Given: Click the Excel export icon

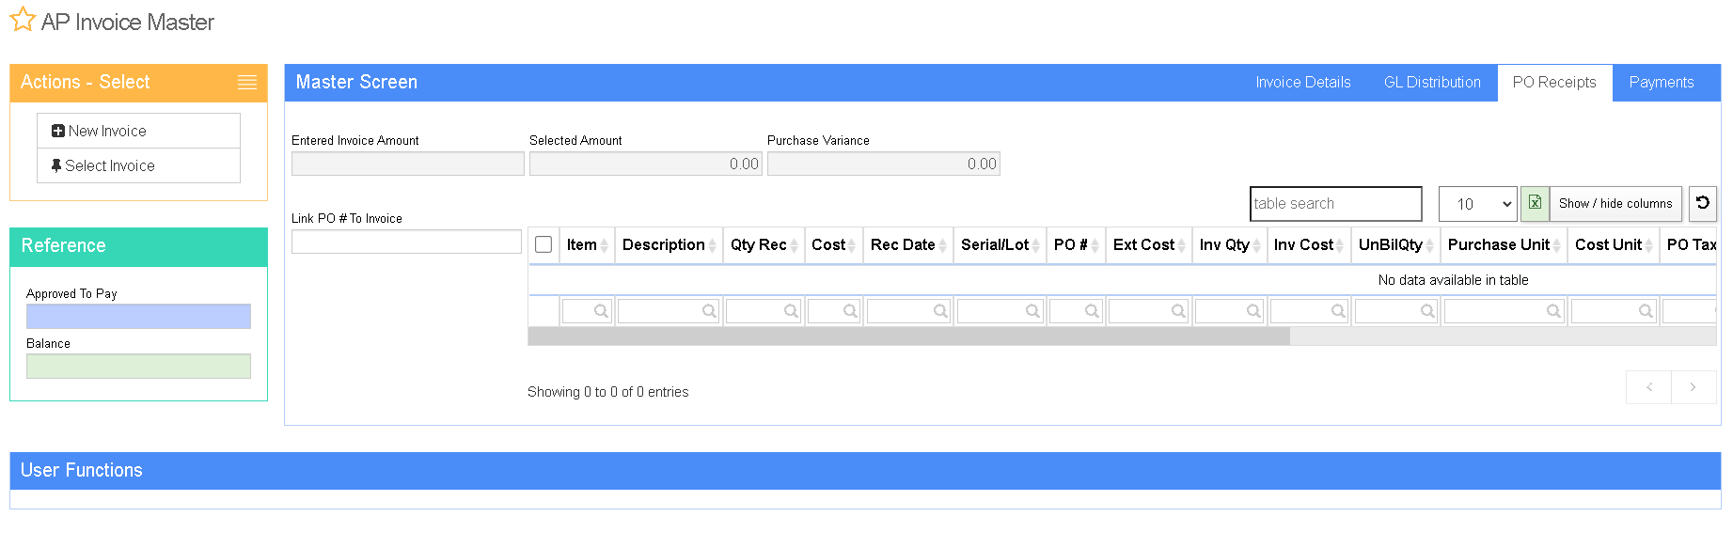Looking at the screenshot, I should pyautogui.click(x=1535, y=203).
